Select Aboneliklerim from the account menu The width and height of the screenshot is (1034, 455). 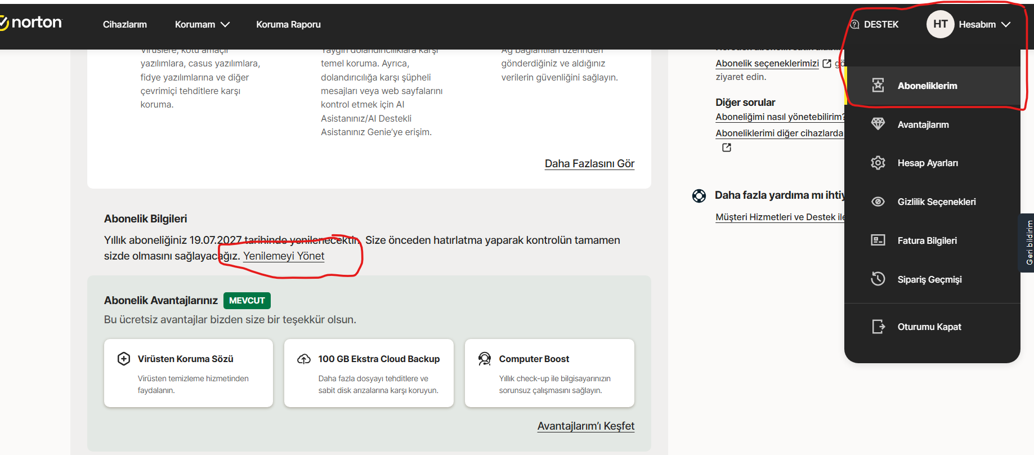point(932,86)
